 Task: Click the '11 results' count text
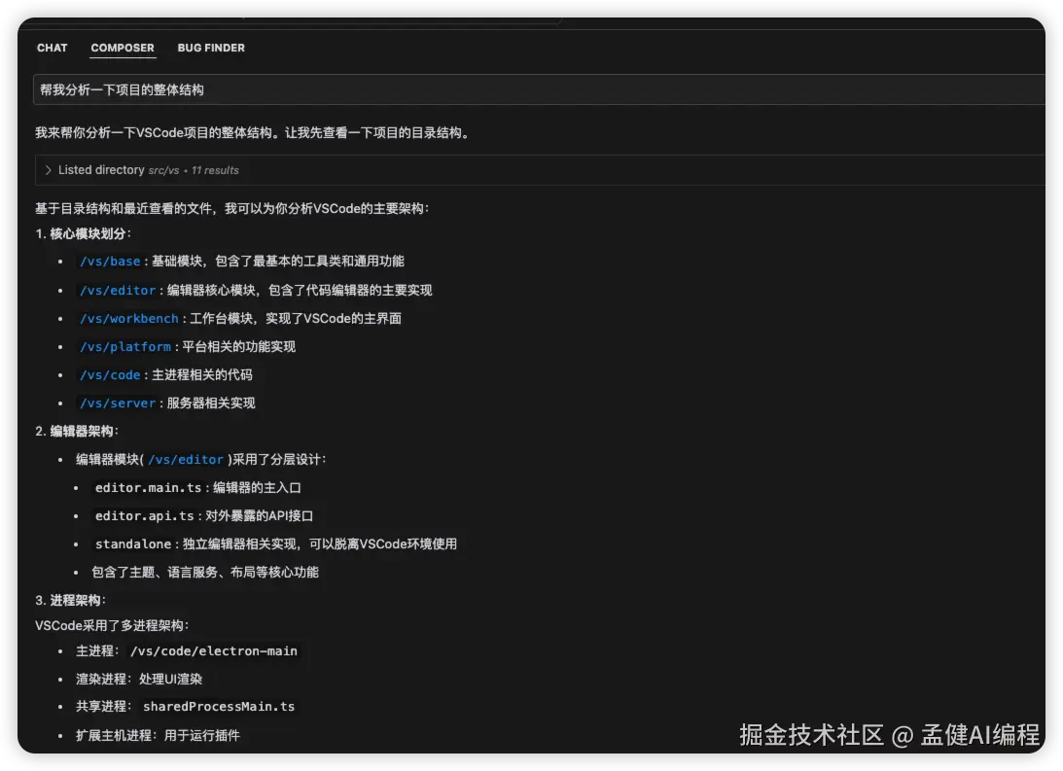click(x=215, y=171)
